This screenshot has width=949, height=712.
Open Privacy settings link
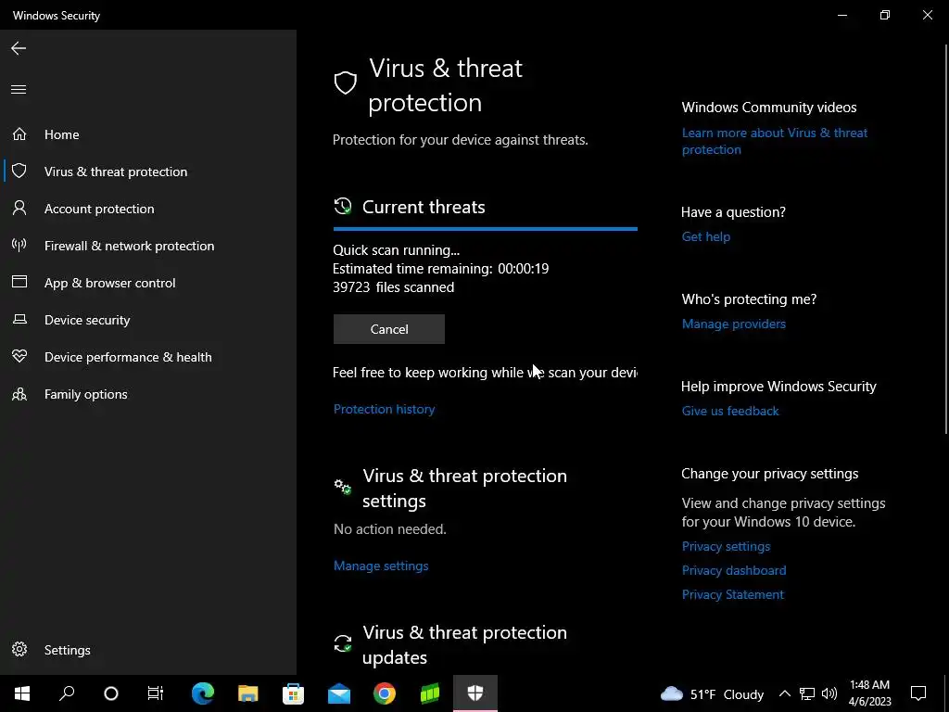727,546
